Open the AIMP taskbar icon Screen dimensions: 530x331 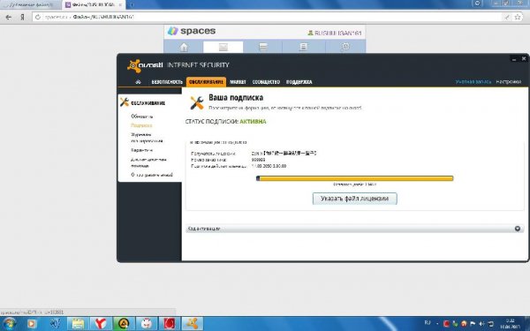click(123, 324)
